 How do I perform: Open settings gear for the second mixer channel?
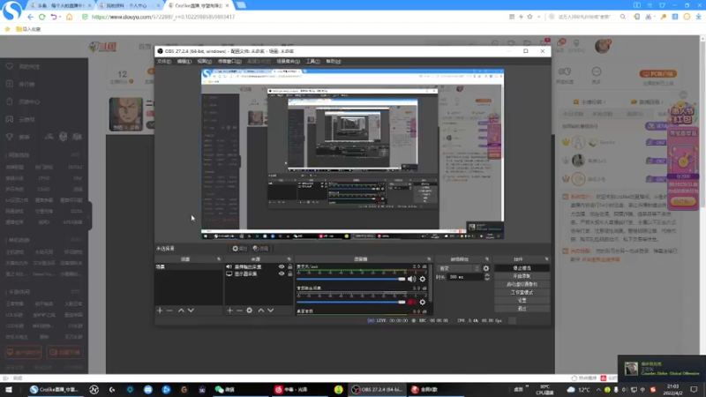coord(423,302)
